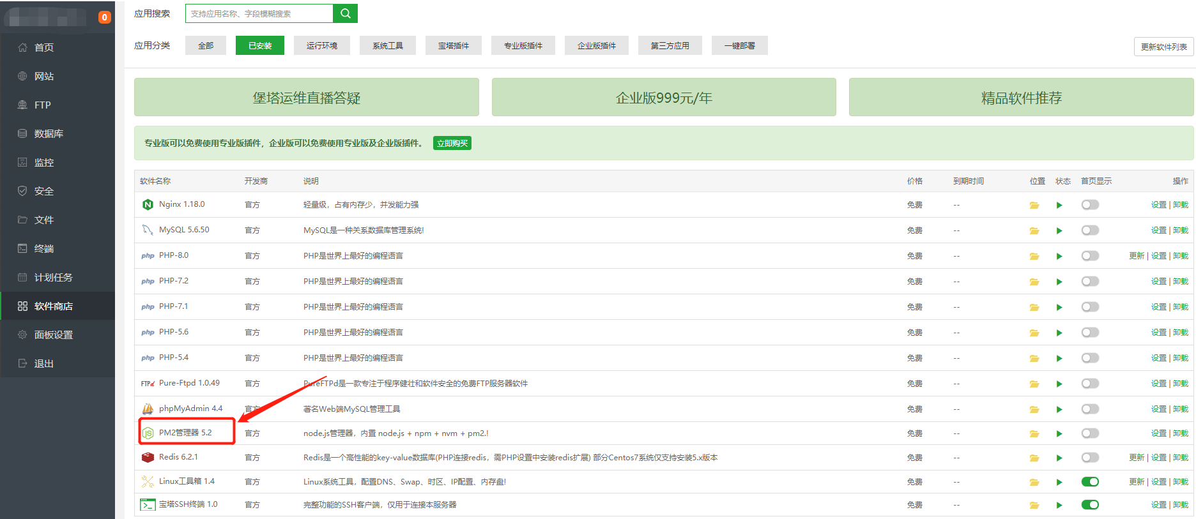Screen dimensions: 1196x519
Task: Click the 宝塔SSH终端 status play icon
Action: coord(1059,505)
